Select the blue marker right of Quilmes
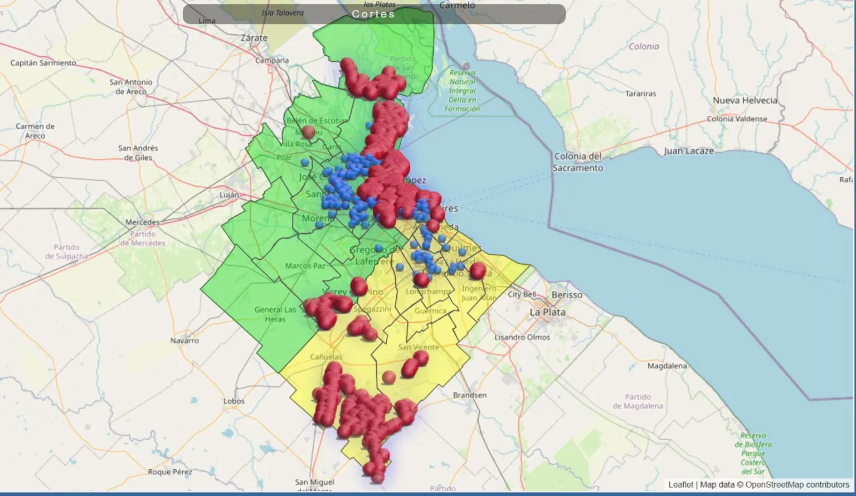The image size is (856, 496). click(x=462, y=252)
